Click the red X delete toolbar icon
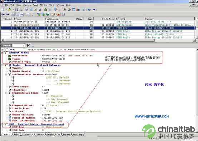This screenshot has height=141, width=198. (x=58, y=15)
